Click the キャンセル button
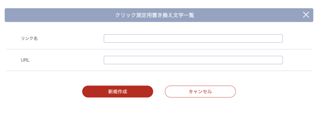Screen dimensions: 318x129 (200, 92)
